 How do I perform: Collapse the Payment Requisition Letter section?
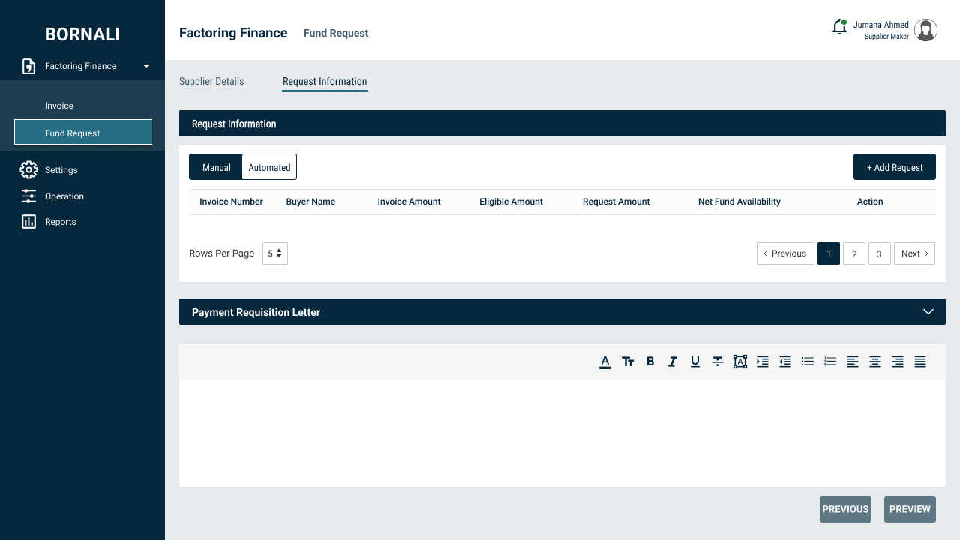click(928, 312)
